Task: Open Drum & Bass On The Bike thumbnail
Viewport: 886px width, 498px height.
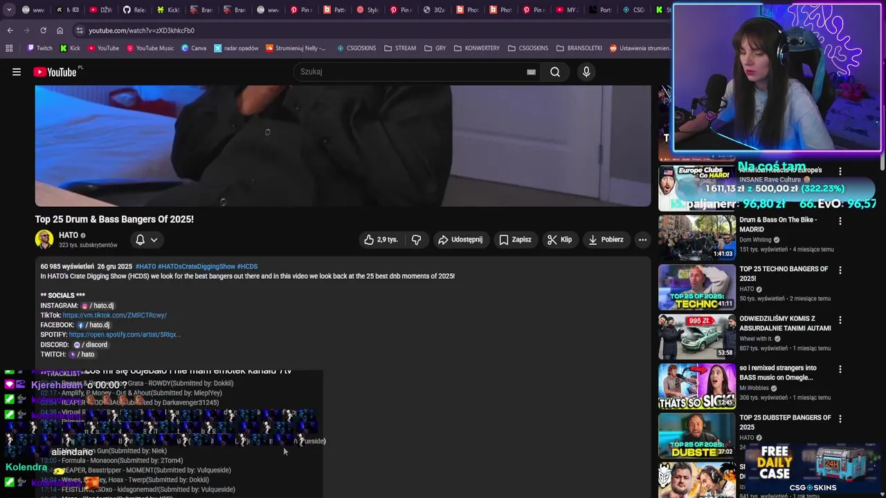Action: (697, 237)
